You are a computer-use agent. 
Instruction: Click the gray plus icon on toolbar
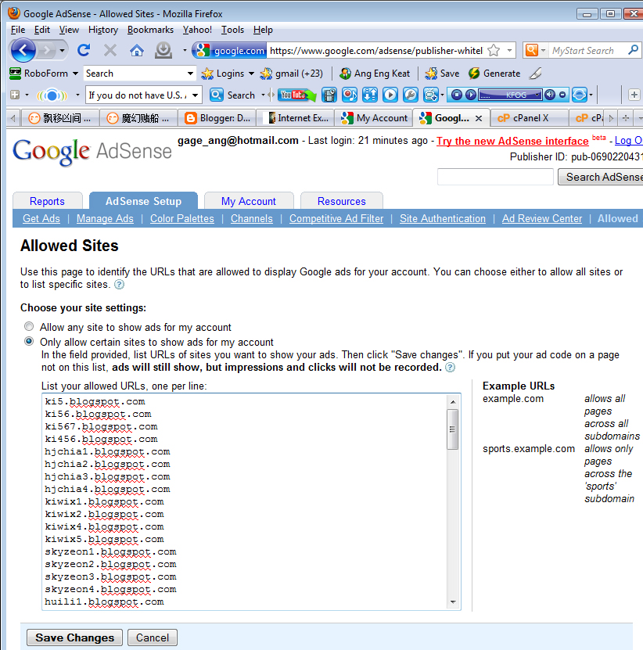click(15, 95)
